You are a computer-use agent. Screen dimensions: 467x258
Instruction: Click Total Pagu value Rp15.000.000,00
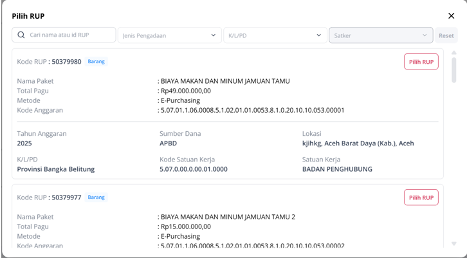pyautogui.click(x=186, y=226)
